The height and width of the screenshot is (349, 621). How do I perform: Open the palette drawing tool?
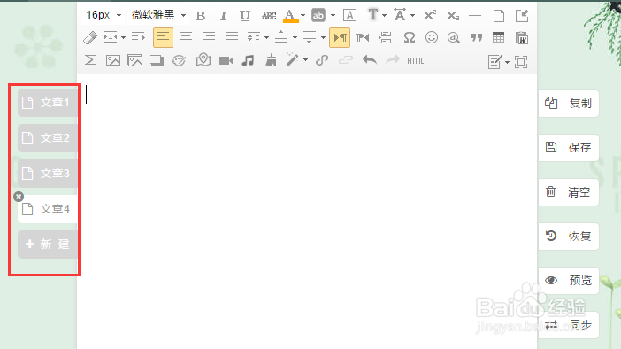[179, 61]
